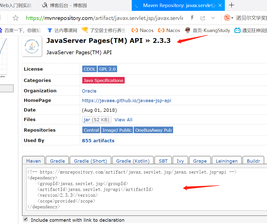This screenshot has height=224, width=267.
Task: Click the Central repository badge
Action: tap(91, 130)
